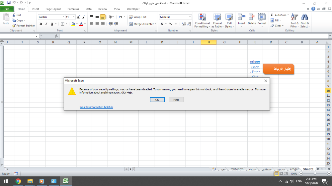Click the orientation icon

[111, 17]
